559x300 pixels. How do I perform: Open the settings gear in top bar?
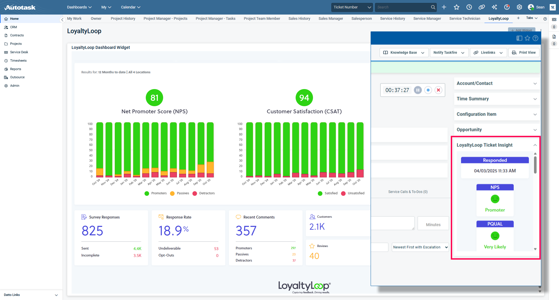(x=519, y=7)
